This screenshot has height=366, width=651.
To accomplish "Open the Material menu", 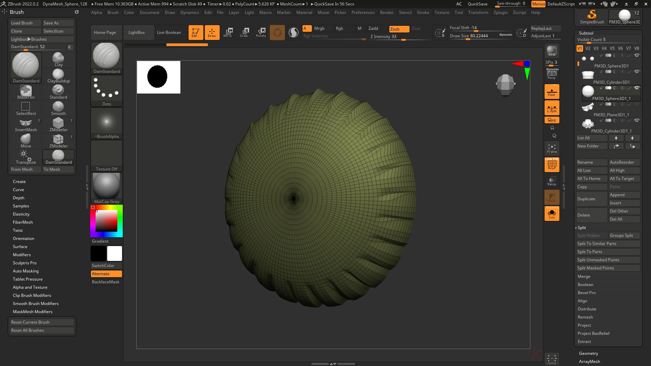I will coord(304,13).
